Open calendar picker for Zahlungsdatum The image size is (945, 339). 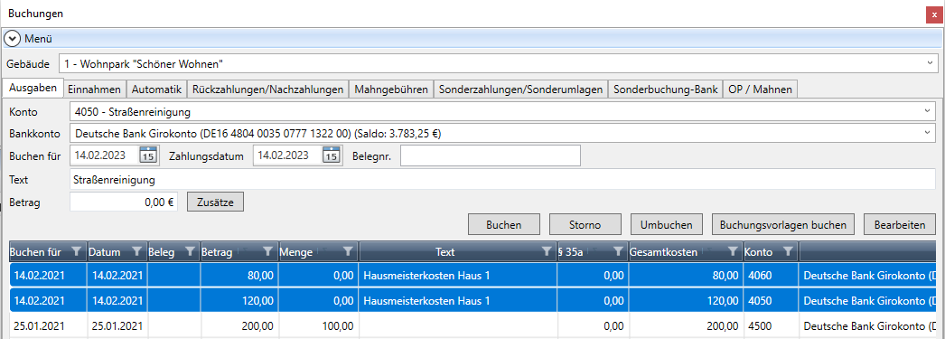click(332, 155)
